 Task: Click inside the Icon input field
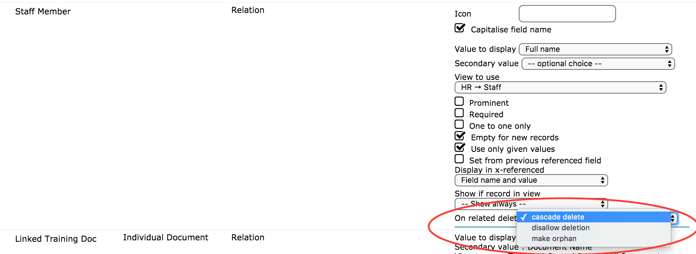tap(567, 13)
